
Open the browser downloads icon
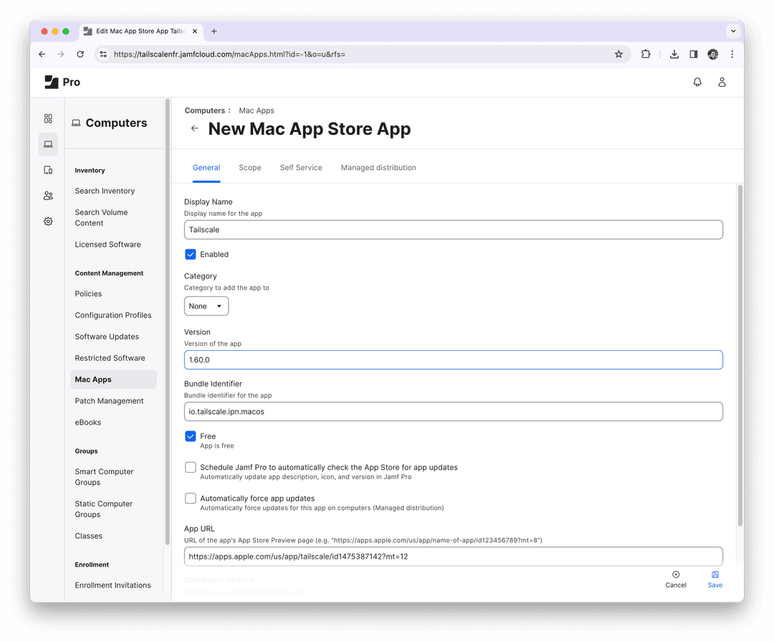(x=674, y=55)
